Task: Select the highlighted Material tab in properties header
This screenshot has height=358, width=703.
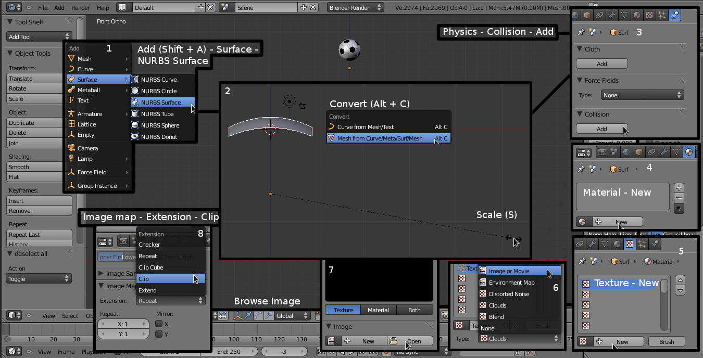Action: tap(689, 152)
